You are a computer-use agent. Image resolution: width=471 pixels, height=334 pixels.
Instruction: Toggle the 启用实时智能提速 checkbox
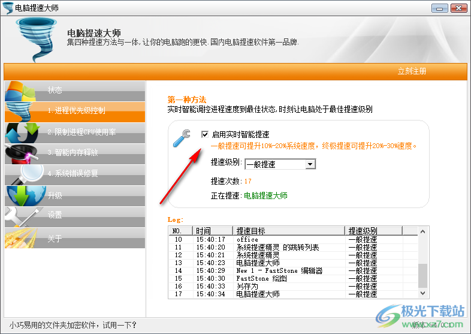tap(206, 134)
